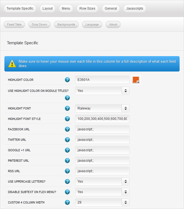This screenshot has height=209, width=184.
Task: Switch to the Layout tab
Action: click(x=48, y=9)
